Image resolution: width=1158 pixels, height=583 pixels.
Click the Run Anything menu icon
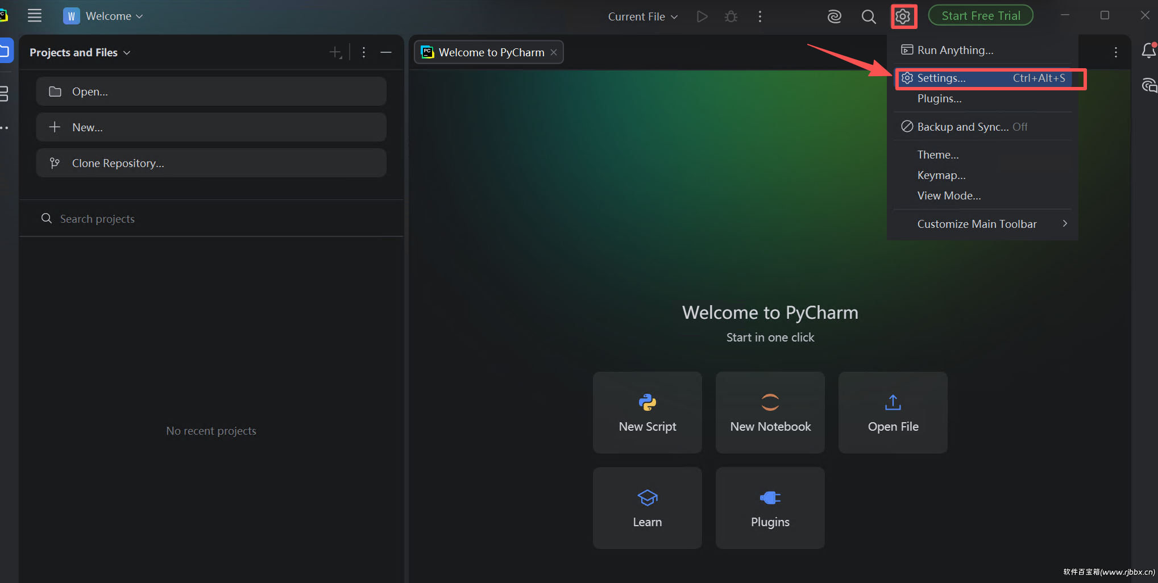(x=907, y=50)
